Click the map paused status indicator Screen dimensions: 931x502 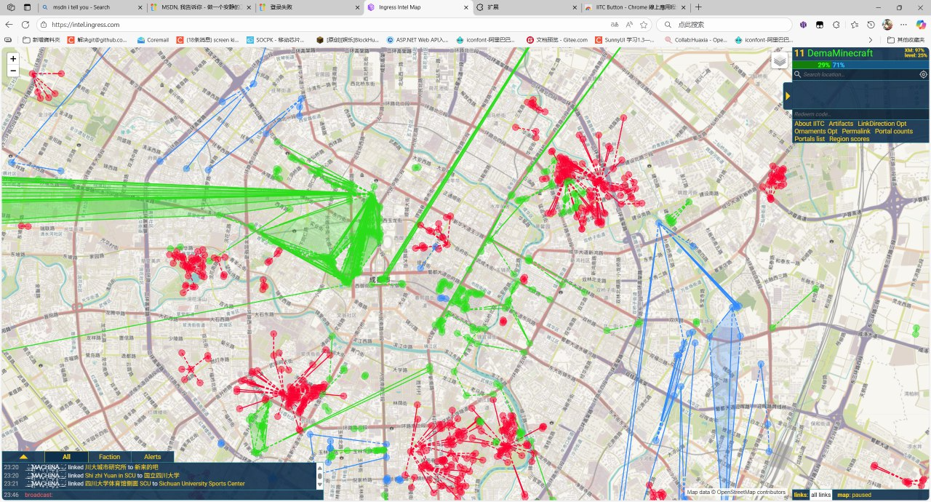(x=854, y=495)
